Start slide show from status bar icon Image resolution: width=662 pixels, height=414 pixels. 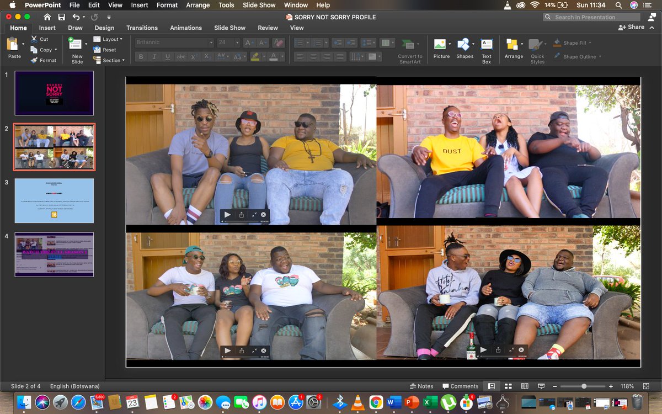click(x=541, y=386)
